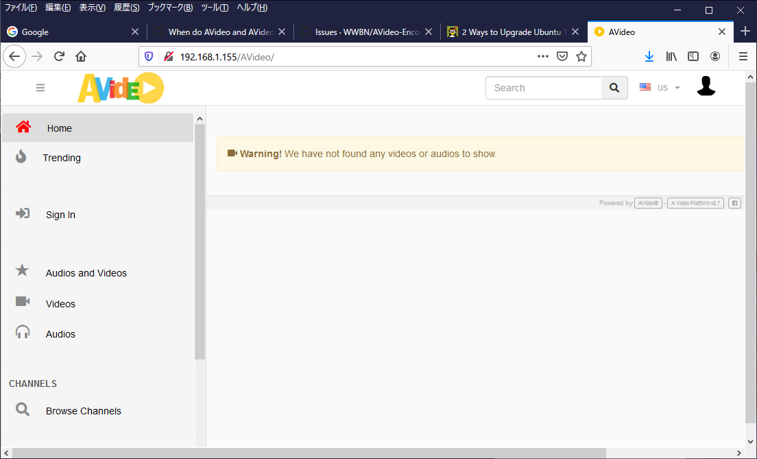Reload the page with the refresh icon

[59, 56]
